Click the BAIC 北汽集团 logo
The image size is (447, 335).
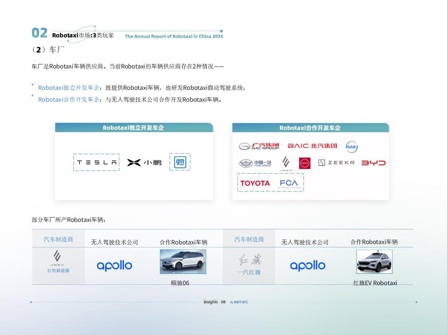[312, 146]
